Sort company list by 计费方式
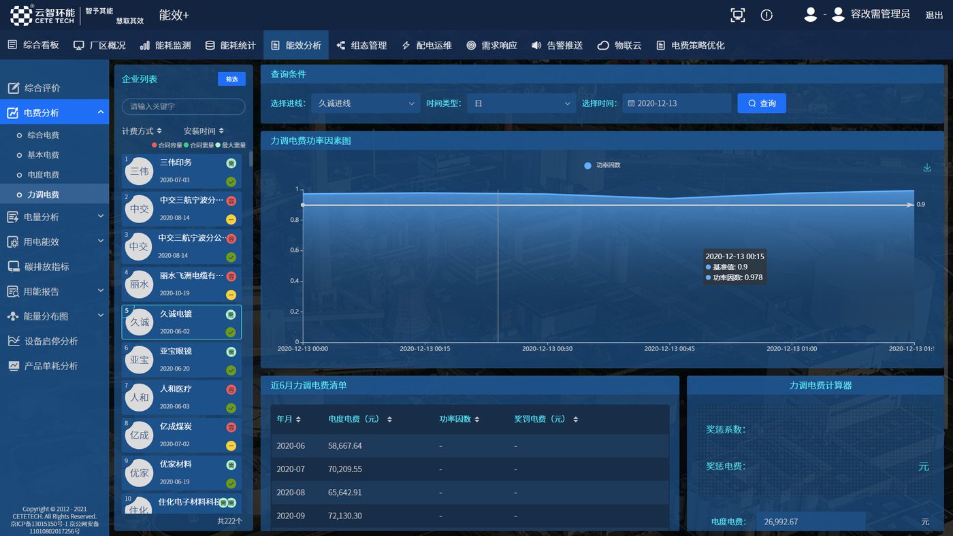 click(x=142, y=131)
